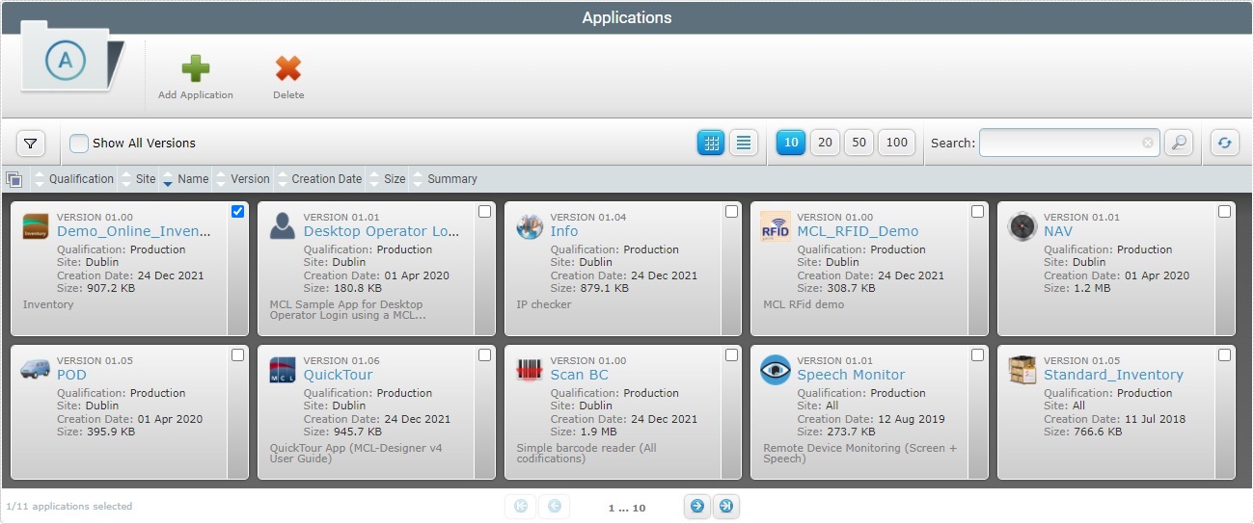Click the red Delete X icon
Screen dimensions: 1254x524
click(288, 68)
